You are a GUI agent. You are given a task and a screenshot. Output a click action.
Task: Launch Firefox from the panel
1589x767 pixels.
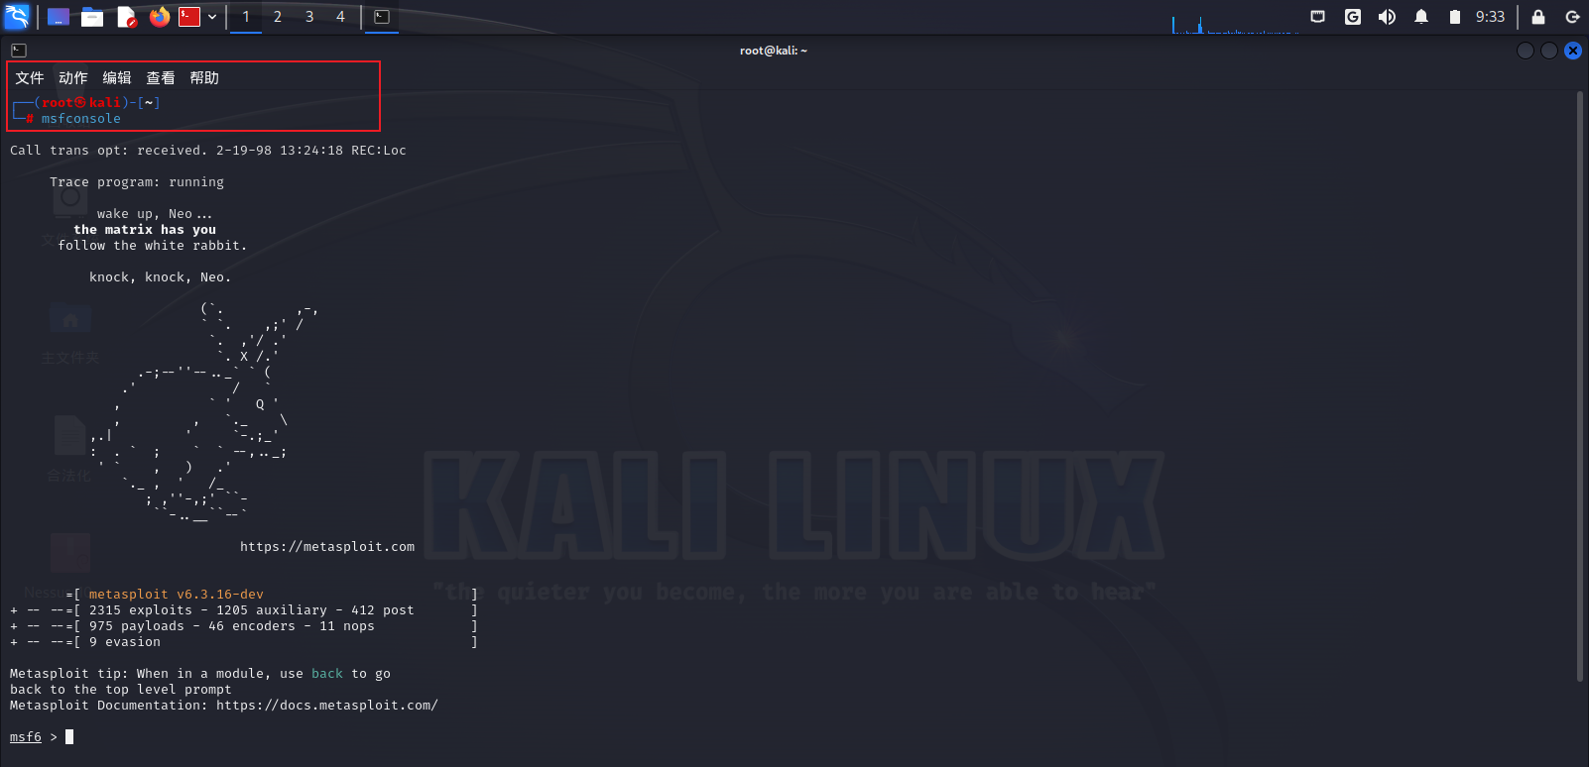(x=160, y=17)
